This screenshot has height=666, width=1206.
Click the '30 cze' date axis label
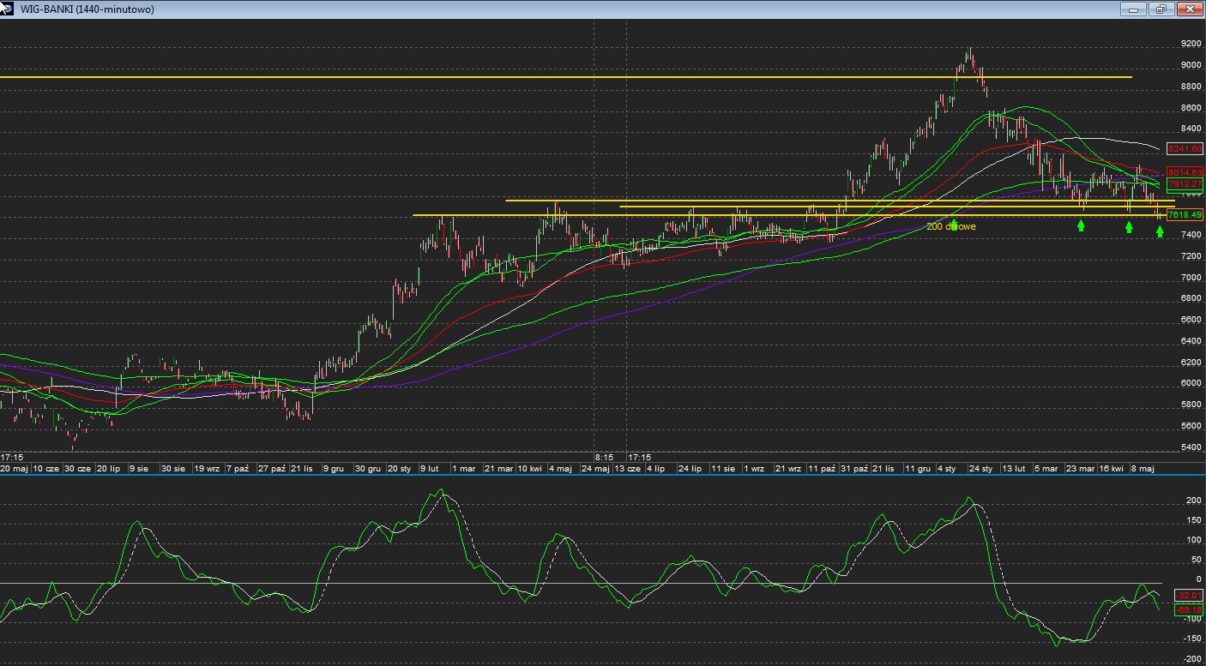[77, 469]
